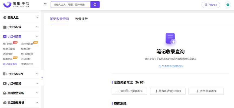Open the briefcase icon at top right
234x108 pixels.
pos(228,5)
